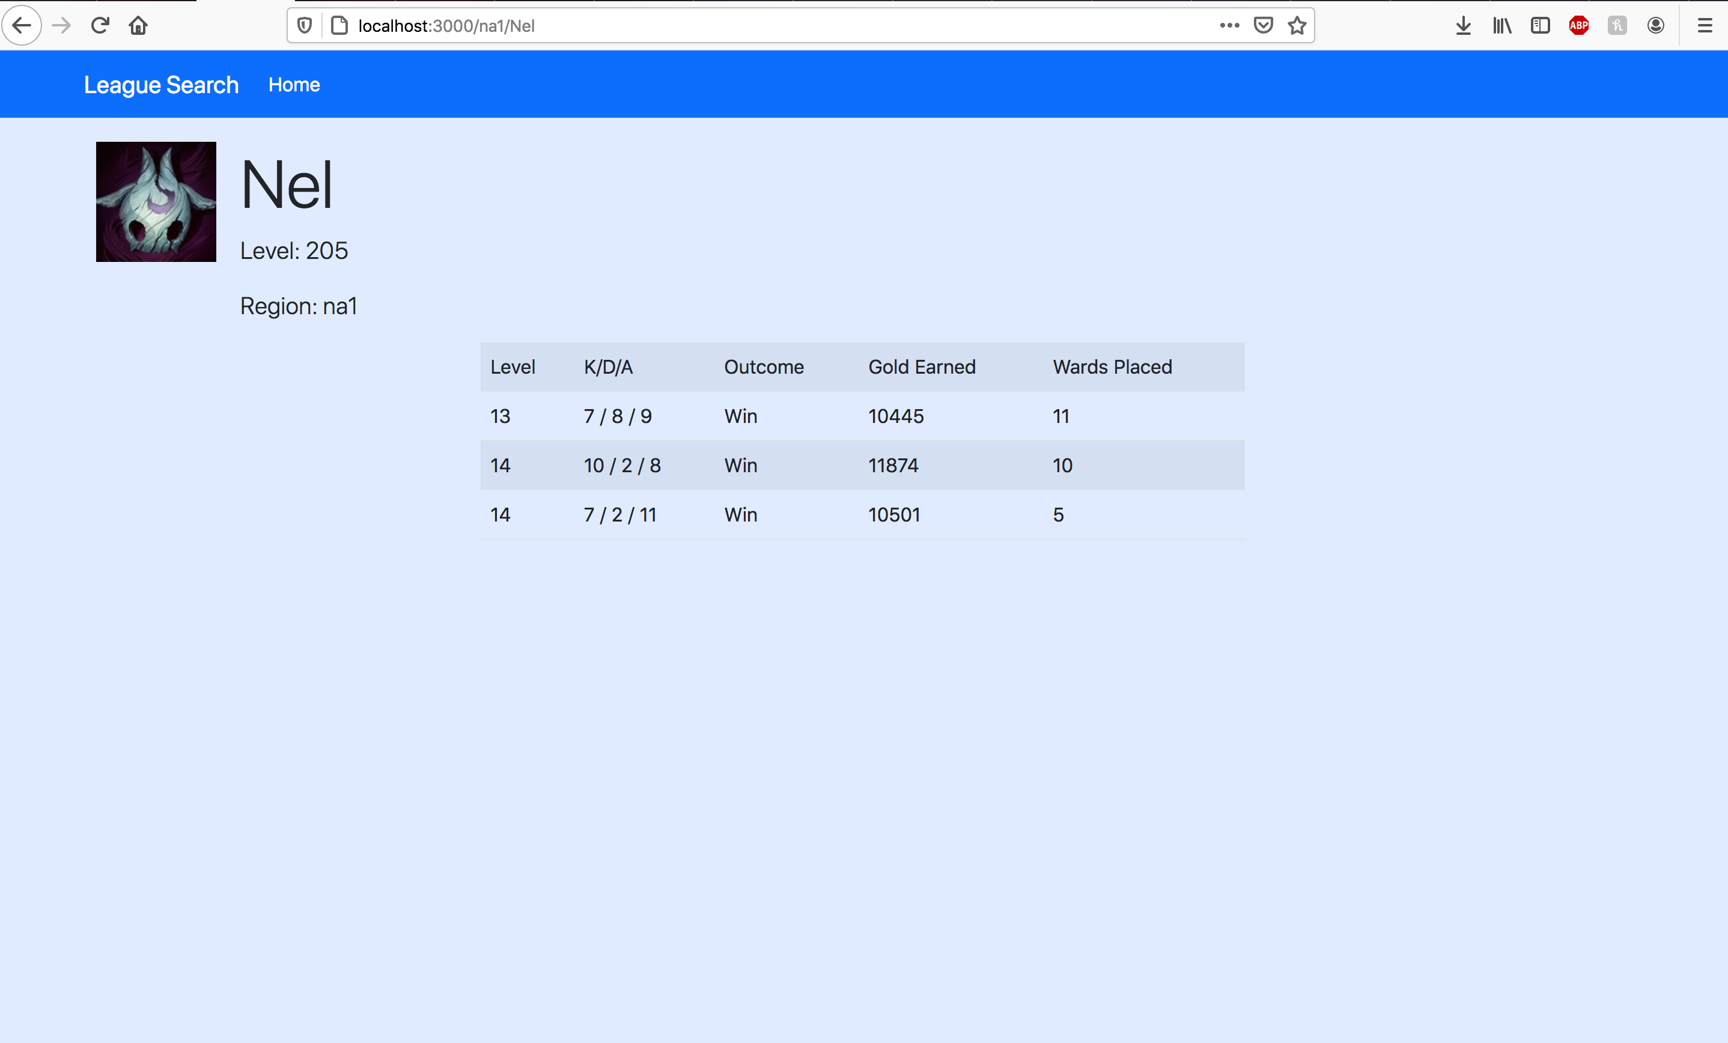Toggle the browser sidebar view
The width and height of the screenshot is (1728, 1043).
[x=1540, y=25]
